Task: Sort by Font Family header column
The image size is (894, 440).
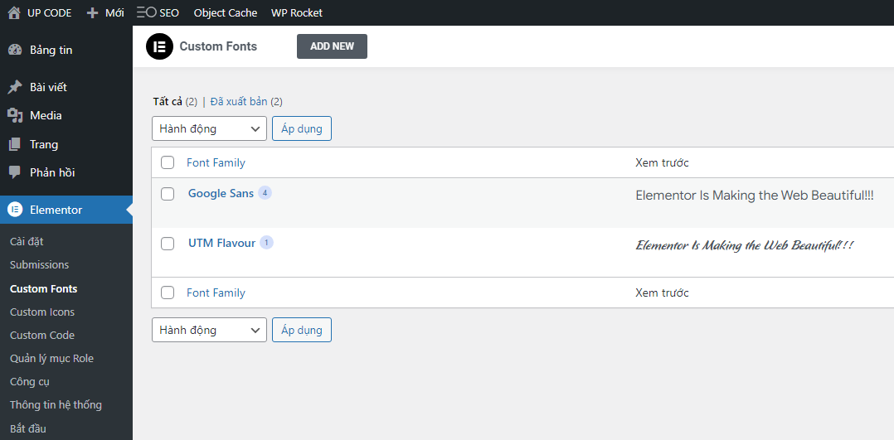Action: tap(216, 163)
